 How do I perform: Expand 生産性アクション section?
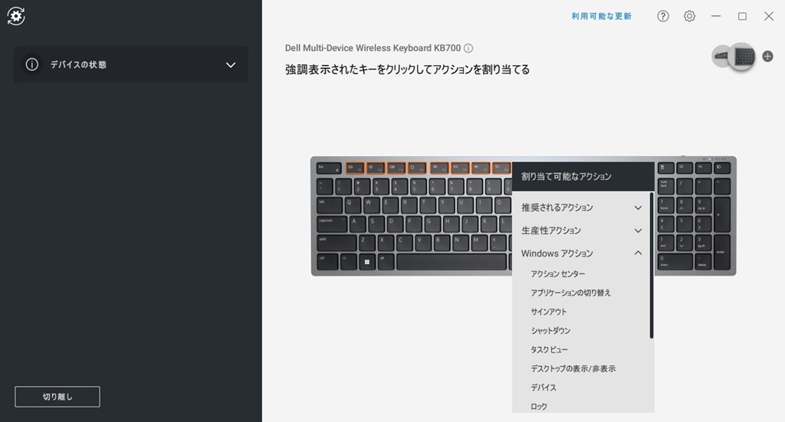click(583, 231)
